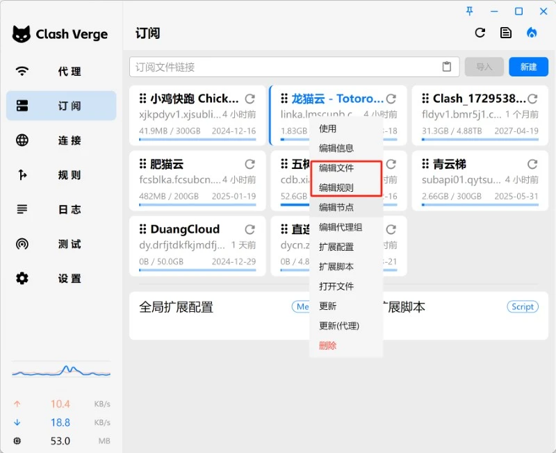Click the lines icon beside 日志

(x=22, y=209)
